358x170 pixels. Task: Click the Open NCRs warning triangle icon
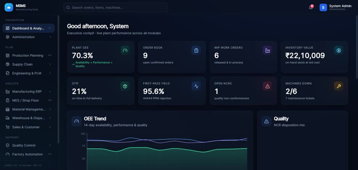[x=267, y=86]
